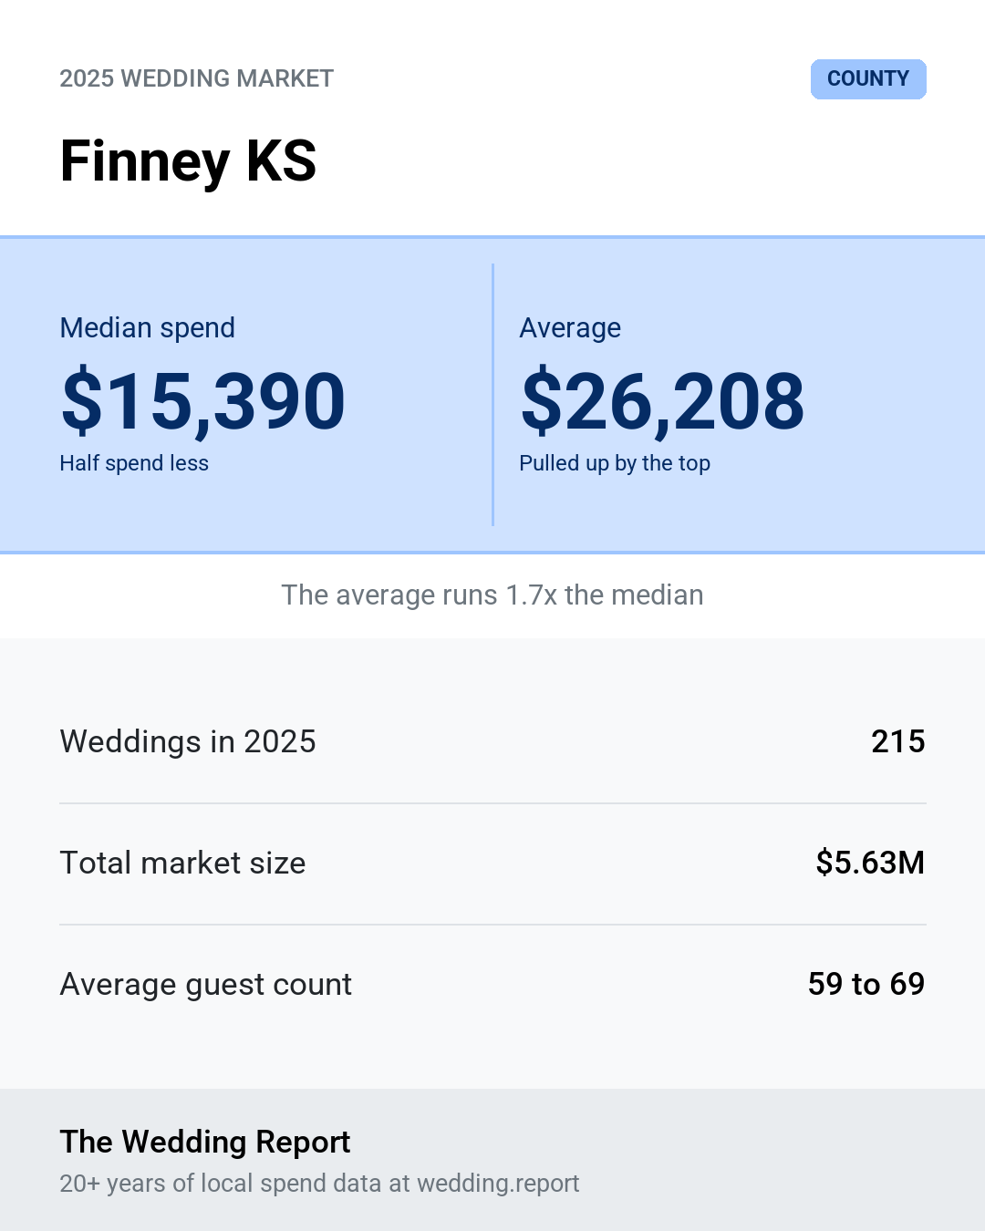Select the Finney KS title
The image size is (985, 1231).
click(x=188, y=161)
